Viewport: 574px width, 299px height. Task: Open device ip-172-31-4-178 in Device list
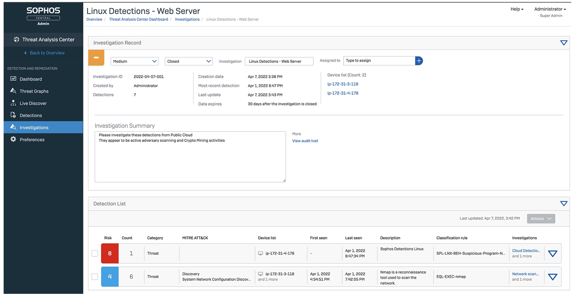[x=343, y=93]
